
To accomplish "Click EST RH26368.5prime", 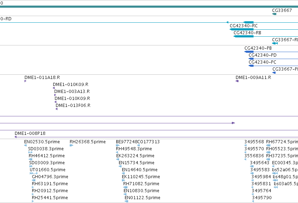I will point(88,142).
